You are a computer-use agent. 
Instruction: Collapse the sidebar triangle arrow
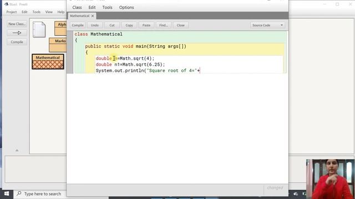(x=17, y=150)
